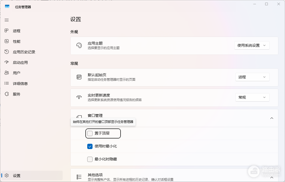Viewport: 285px width, 182px height.
Task: Collapse the 窗口管理 section chevron
Action: [x=272, y=118]
